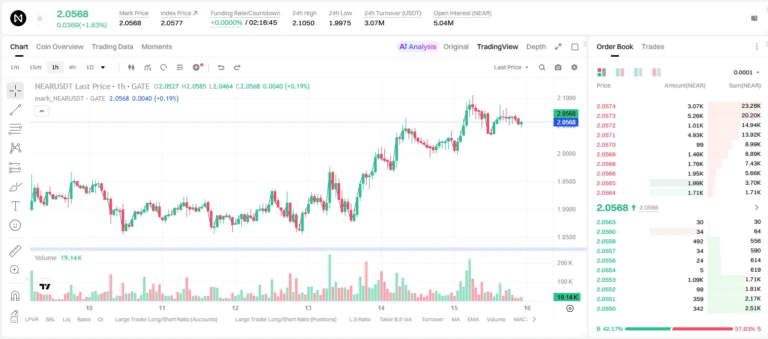Show only sell orders in order book
This screenshot has width=768, height=339.
tap(656, 72)
